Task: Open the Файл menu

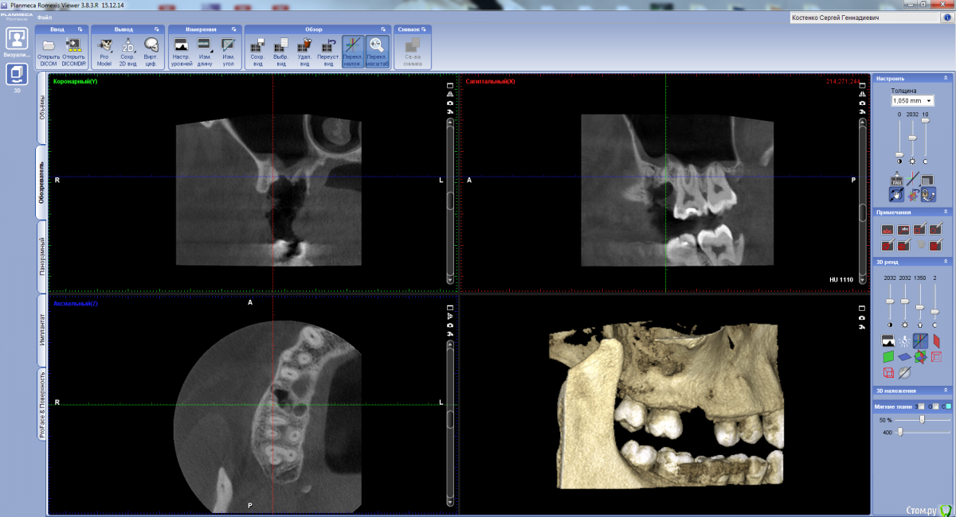Action: 45,17
